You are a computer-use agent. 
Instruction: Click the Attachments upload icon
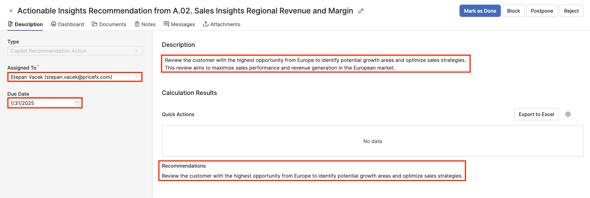tap(206, 24)
